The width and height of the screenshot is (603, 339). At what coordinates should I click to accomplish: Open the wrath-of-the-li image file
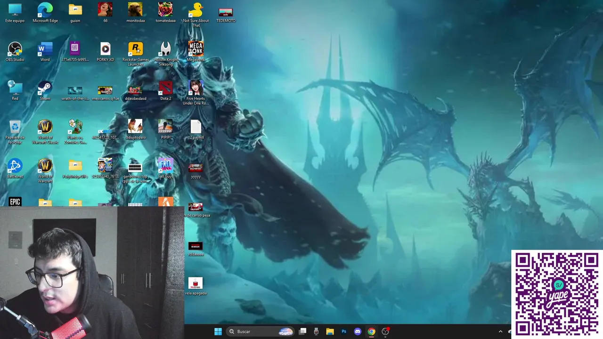click(x=75, y=93)
